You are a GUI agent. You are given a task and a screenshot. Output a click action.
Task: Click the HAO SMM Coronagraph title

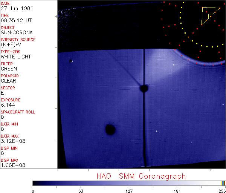click(x=141, y=176)
